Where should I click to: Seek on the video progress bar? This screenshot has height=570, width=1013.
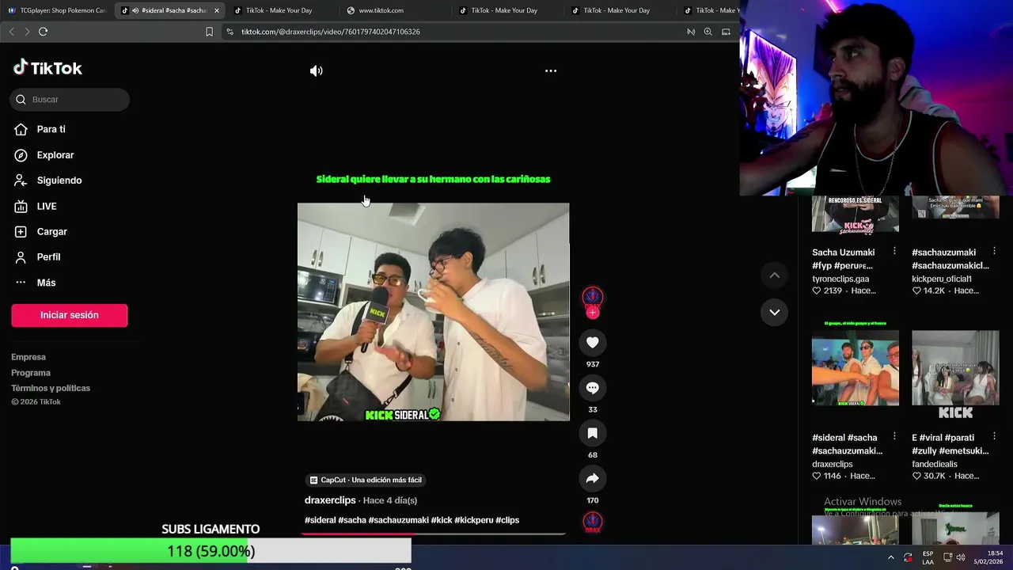pyautogui.click(x=433, y=534)
